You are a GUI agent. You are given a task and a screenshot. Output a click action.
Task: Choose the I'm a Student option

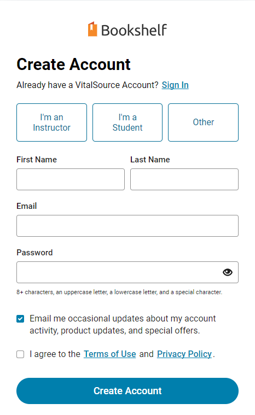(x=127, y=122)
